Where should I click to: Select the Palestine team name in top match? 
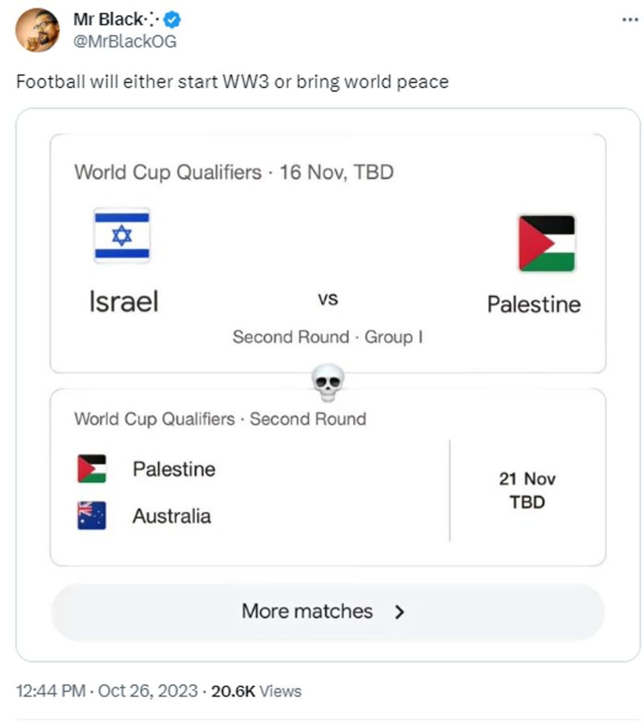point(534,304)
